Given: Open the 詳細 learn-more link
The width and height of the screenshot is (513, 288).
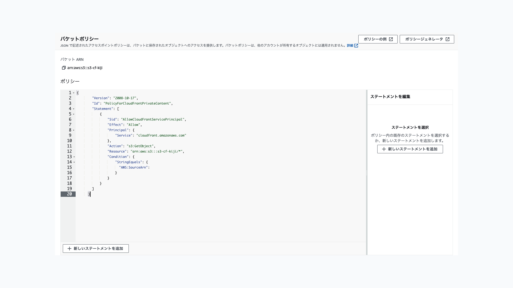Looking at the screenshot, I should 350,46.
